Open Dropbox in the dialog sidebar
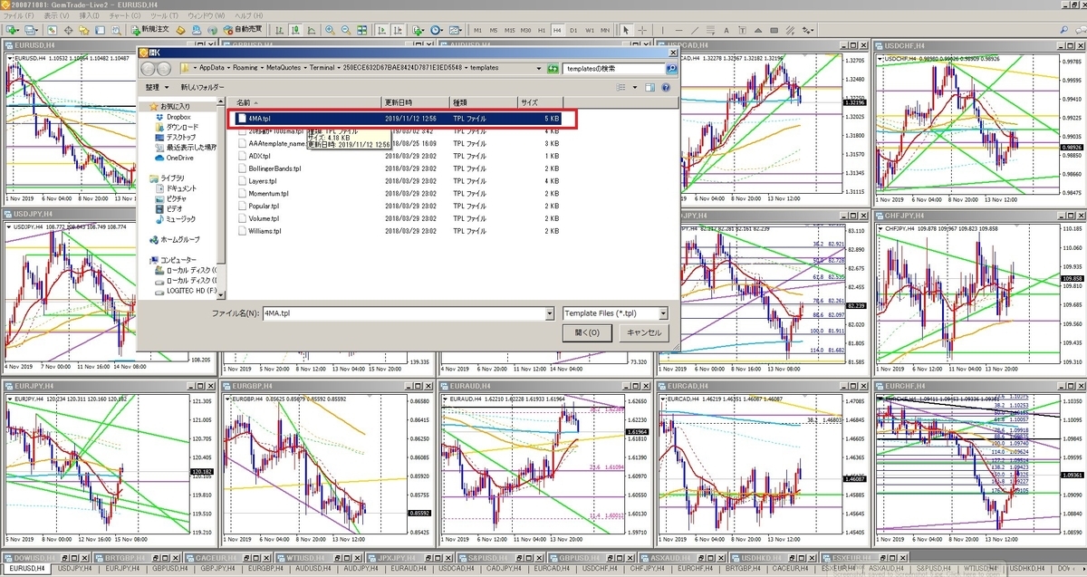This screenshot has width=1087, height=577. (172, 117)
